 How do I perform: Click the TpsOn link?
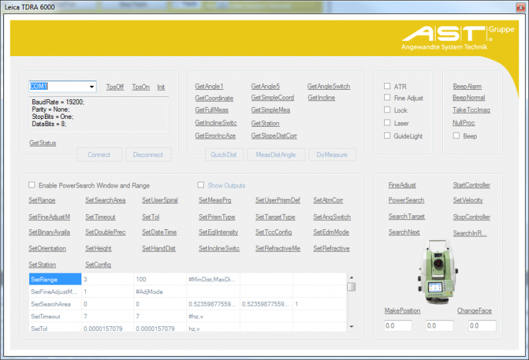pyautogui.click(x=141, y=87)
